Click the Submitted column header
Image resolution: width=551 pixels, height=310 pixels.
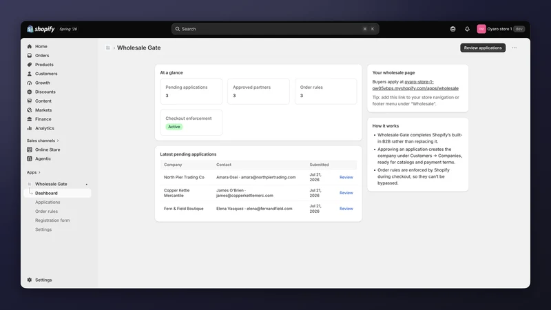(319, 165)
